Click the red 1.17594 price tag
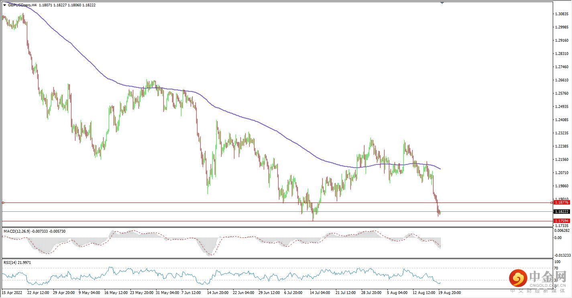This screenshot has height=298, width=572. tap(561, 221)
